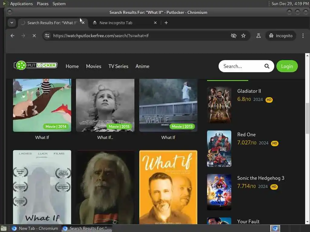
Task: Open the tab search dropdown arrow
Action: (12, 23)
